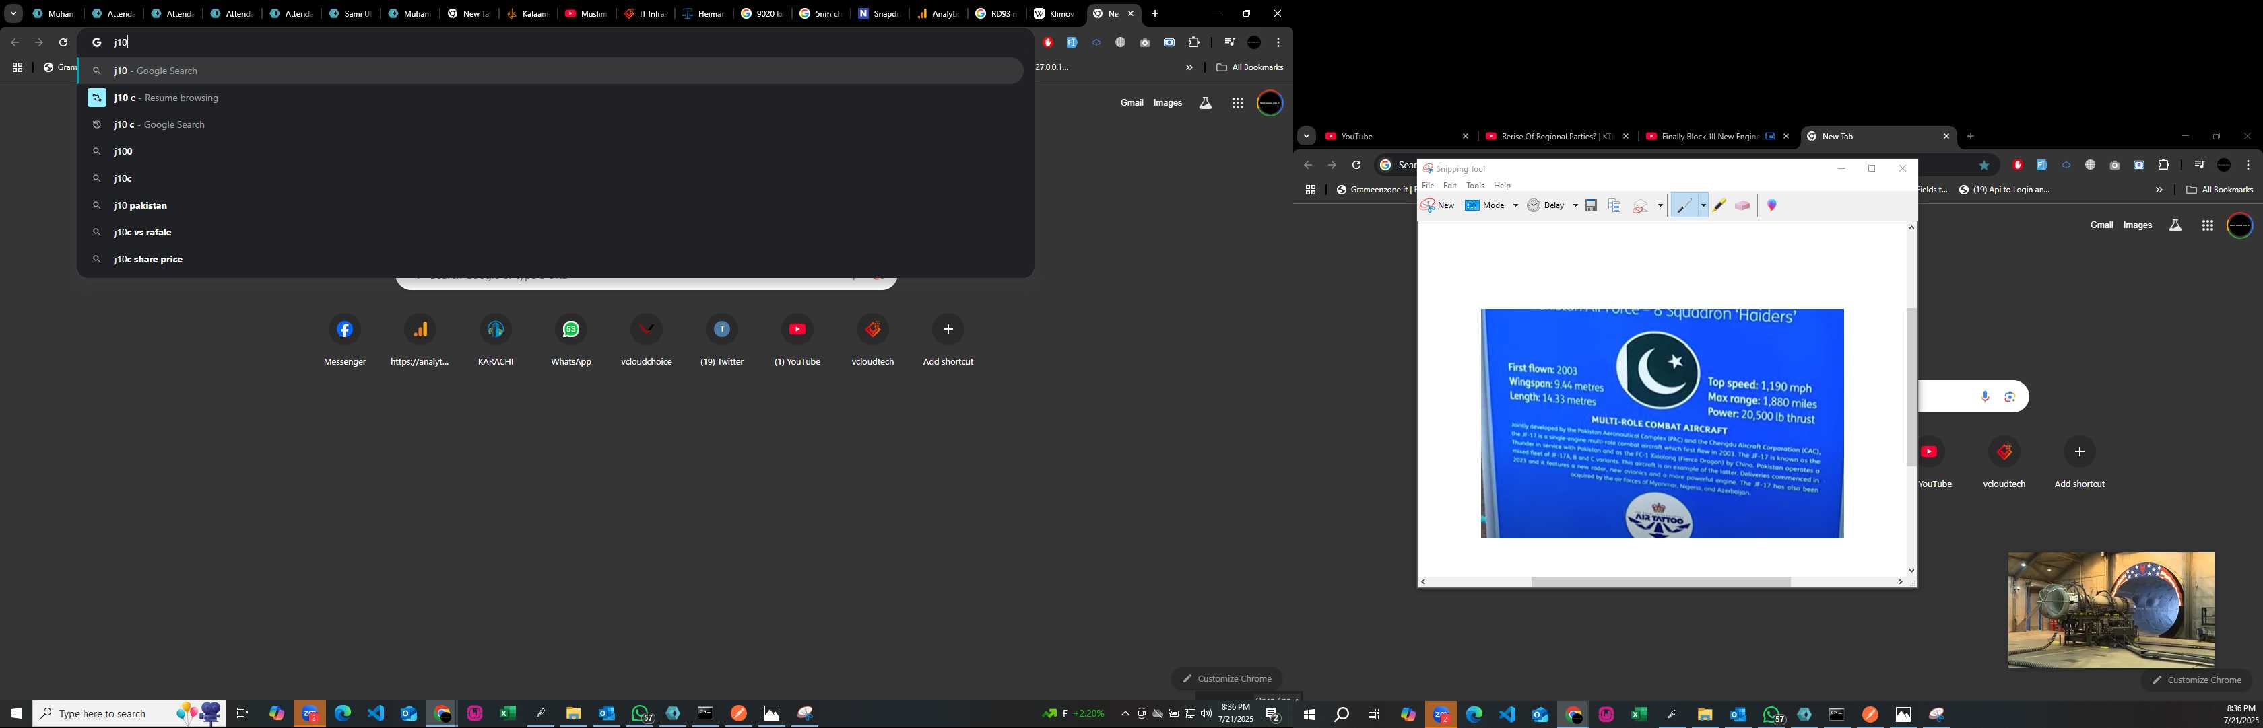The width and height of the screenshot is (2263, 728).
Task: Open Images link in right Chrome window
Action: click(2137, 225)
